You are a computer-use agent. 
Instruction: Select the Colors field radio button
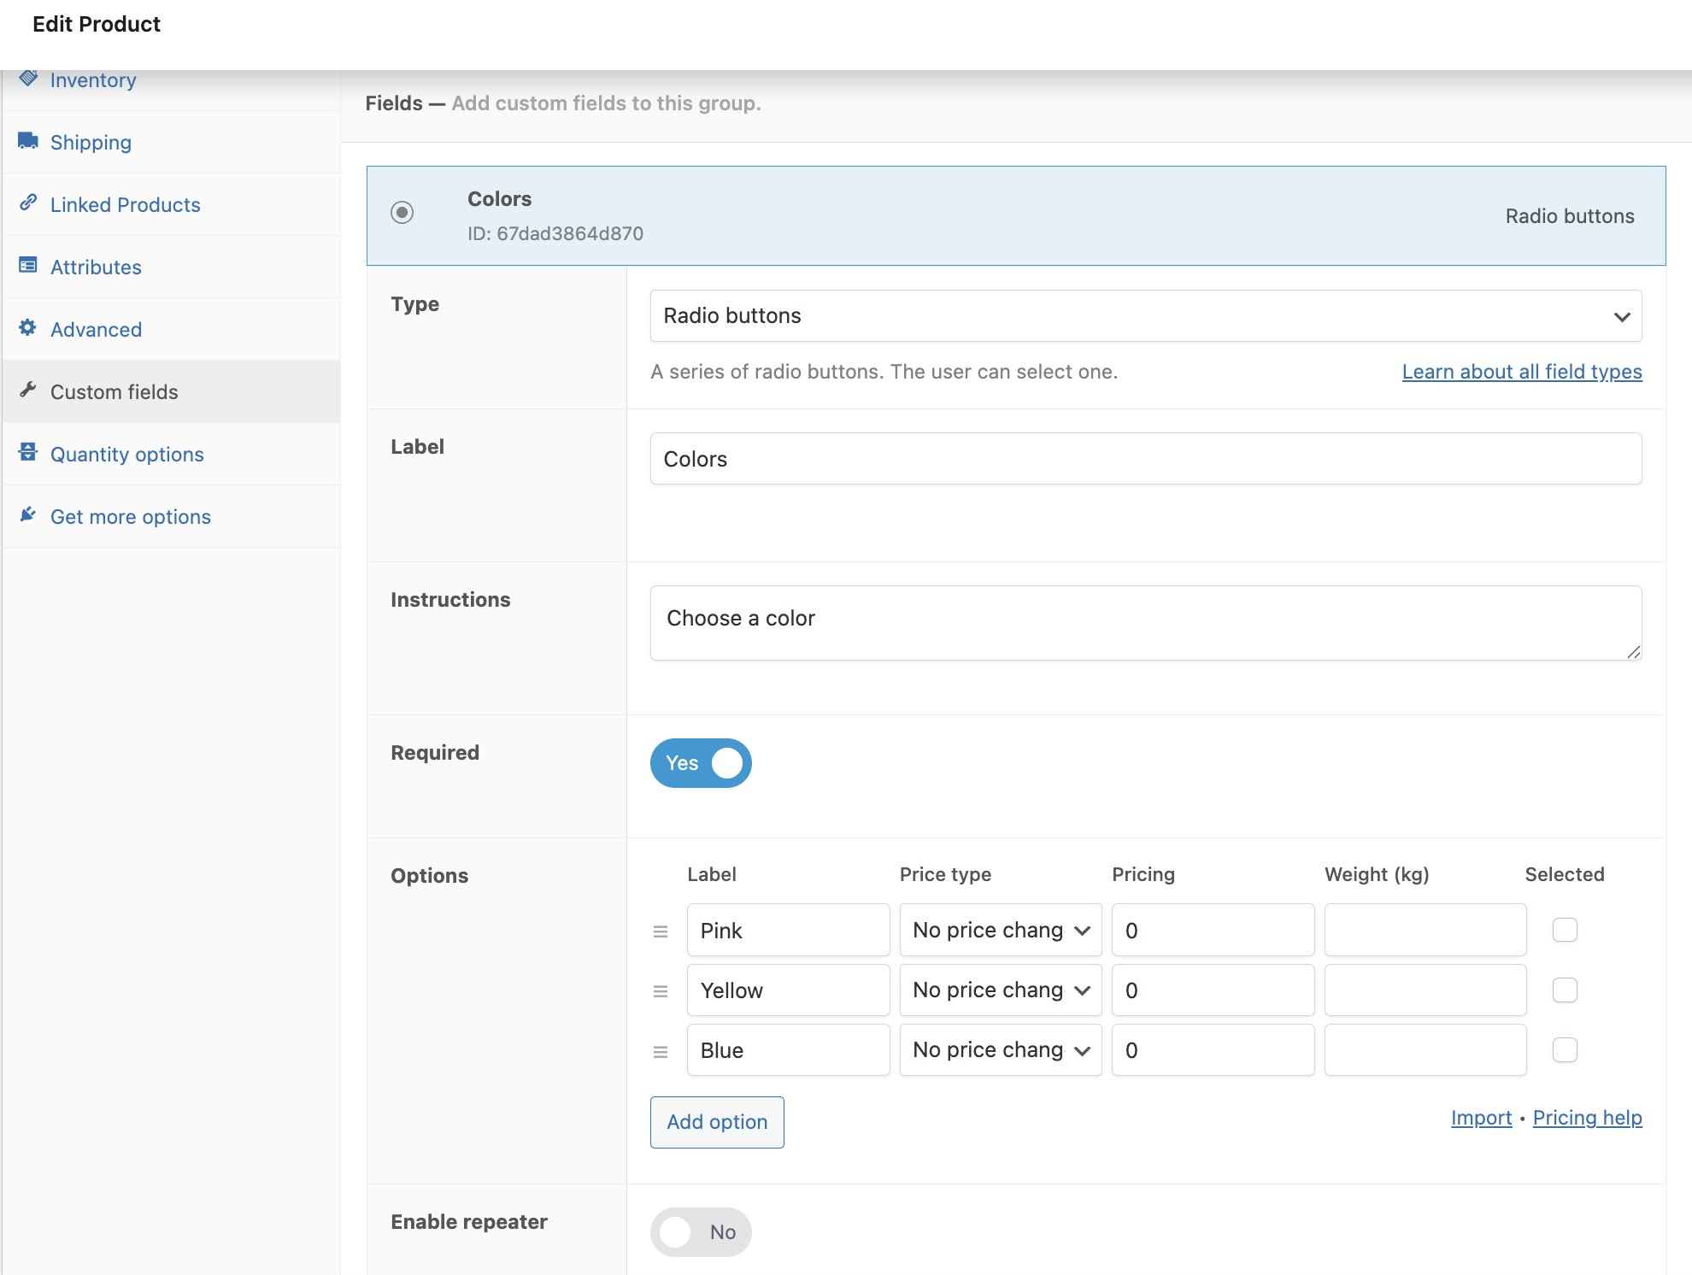402,213
